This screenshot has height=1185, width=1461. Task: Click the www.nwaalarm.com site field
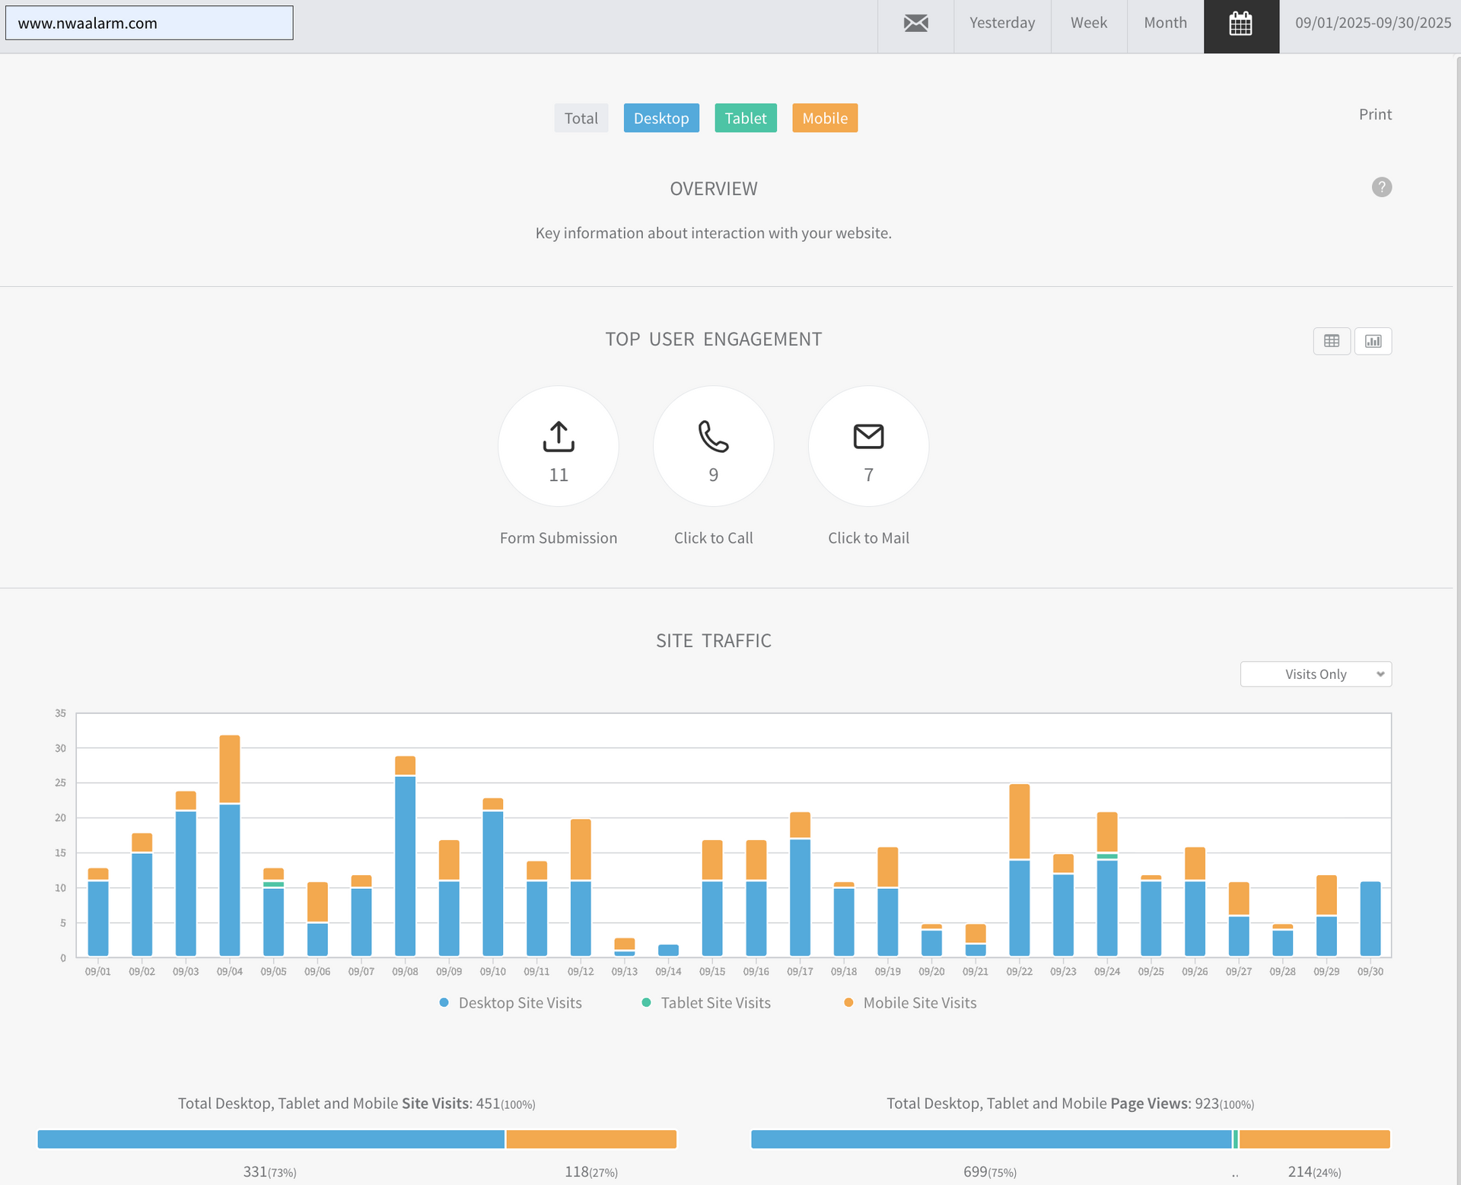tap(149, 23)
